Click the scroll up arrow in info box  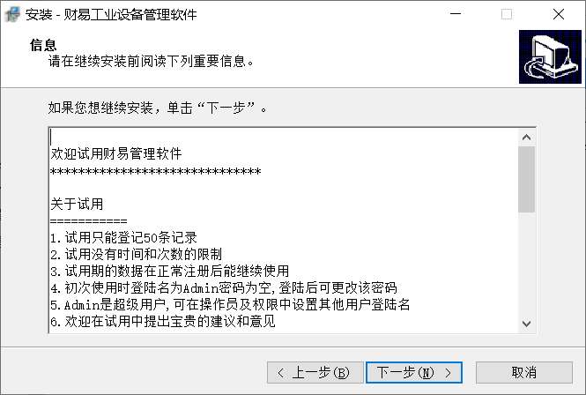coord(527,138)
